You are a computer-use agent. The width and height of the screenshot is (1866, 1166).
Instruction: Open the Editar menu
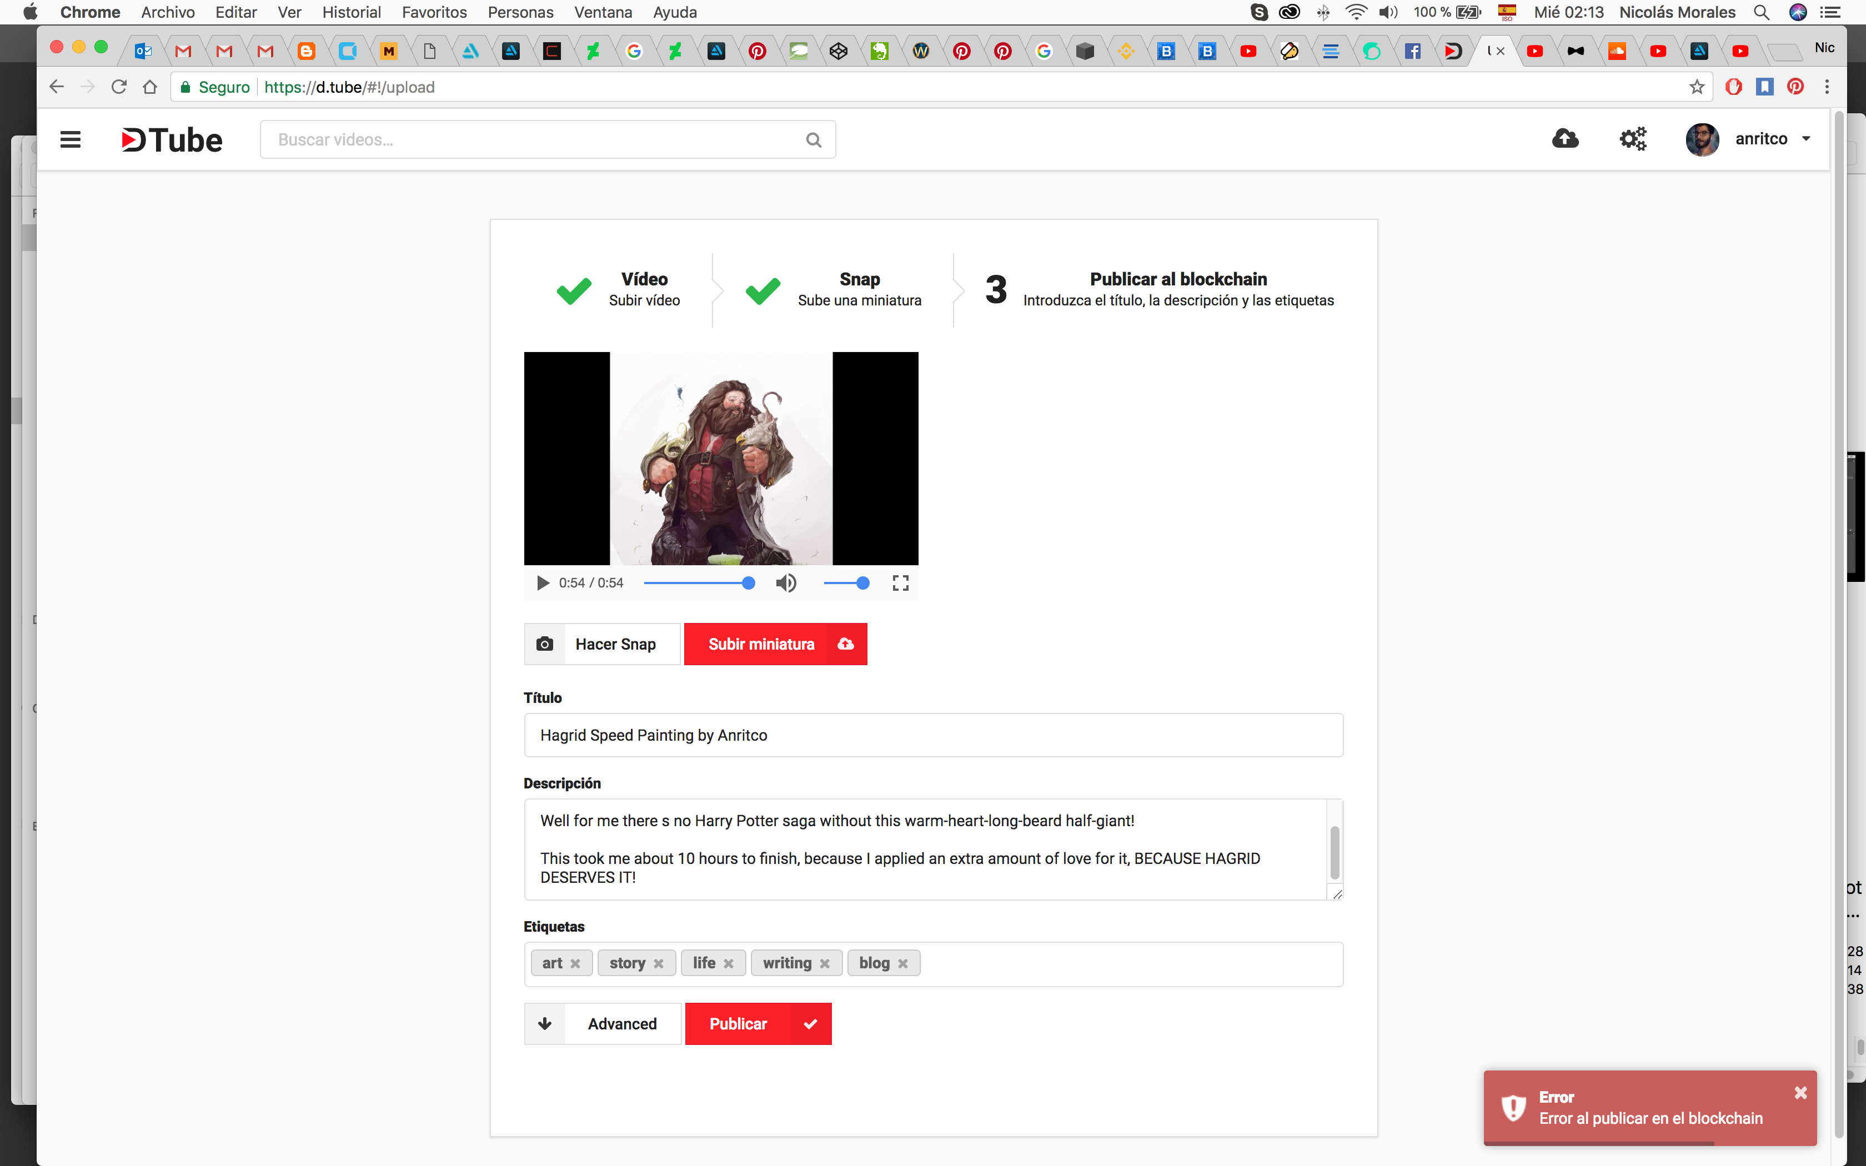pos(235,12)
